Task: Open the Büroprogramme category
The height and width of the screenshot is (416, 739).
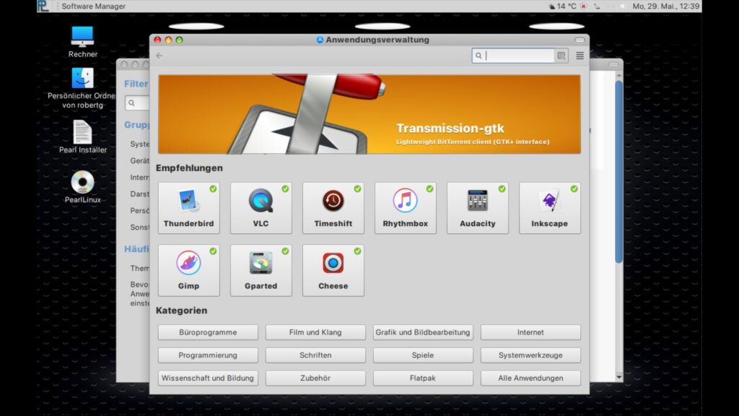Action: tap(208, 332)
